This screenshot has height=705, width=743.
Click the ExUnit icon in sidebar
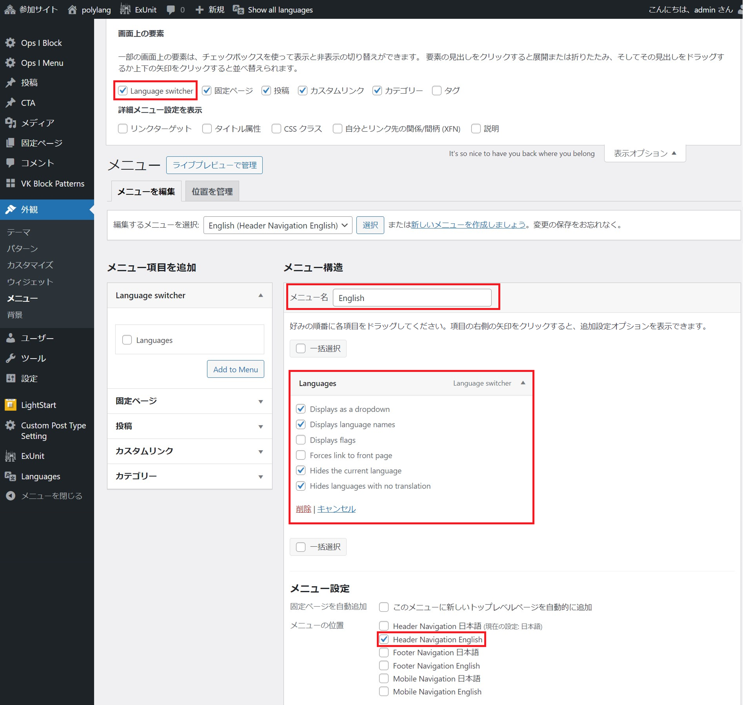coord(11,456)
